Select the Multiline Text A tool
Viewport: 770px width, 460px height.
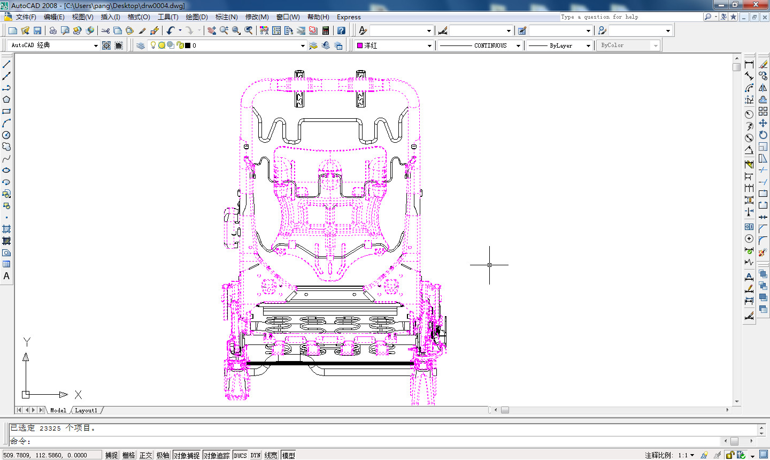pos(6,276)
